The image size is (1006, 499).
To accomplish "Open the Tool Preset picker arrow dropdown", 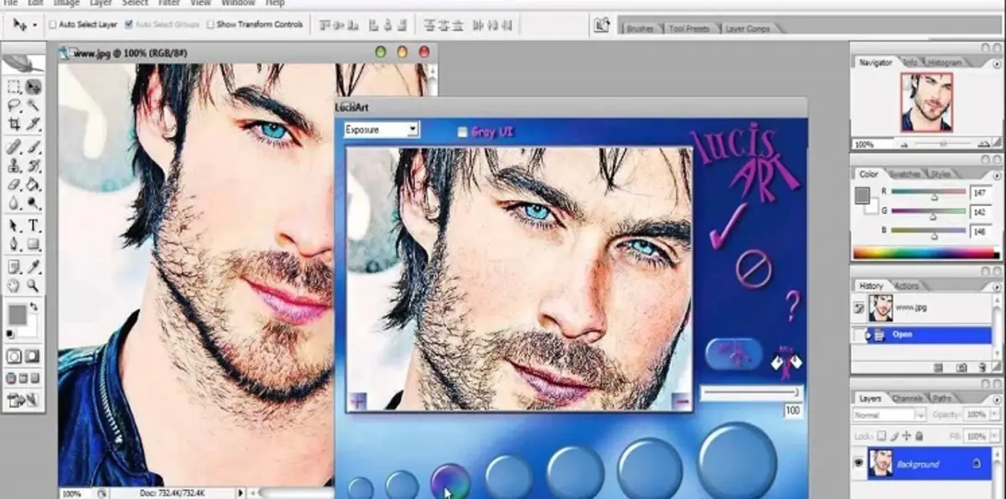I will [34, 25].
